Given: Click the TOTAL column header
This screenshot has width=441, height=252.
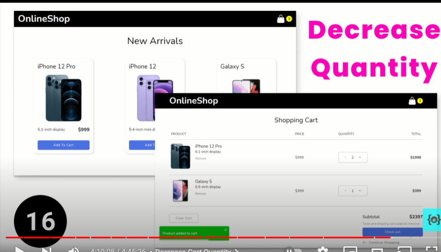Looking at the screenshot, I should tap(416, 134).
